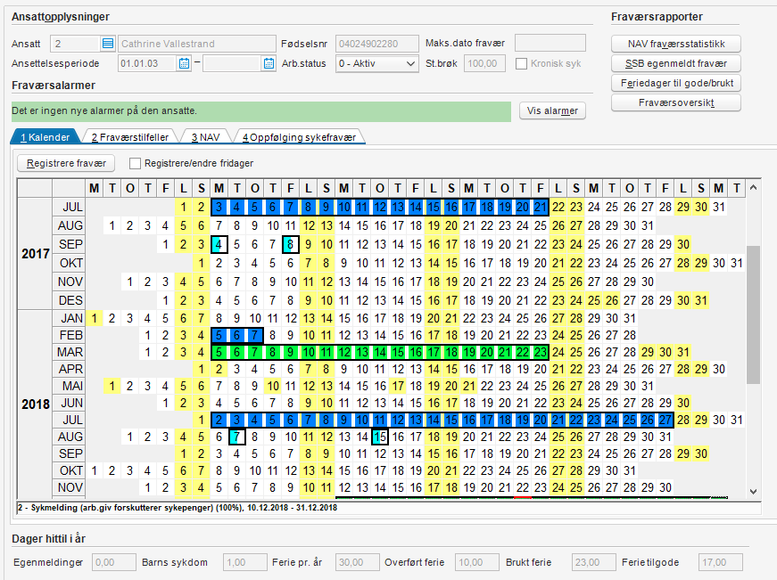
Task: Select cyan-marked 8 in SEP 2017
Action: [291, 244]
